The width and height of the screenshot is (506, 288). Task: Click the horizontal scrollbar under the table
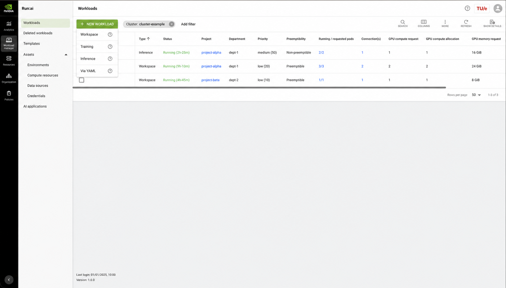259,88
